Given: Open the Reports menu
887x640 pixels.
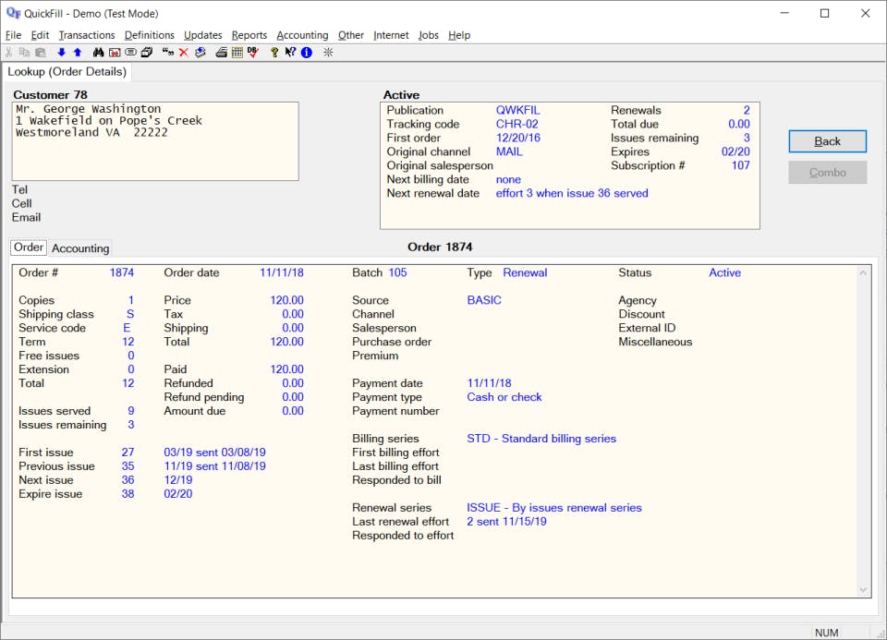Looking at the screenshot, I should click(249, 35).
